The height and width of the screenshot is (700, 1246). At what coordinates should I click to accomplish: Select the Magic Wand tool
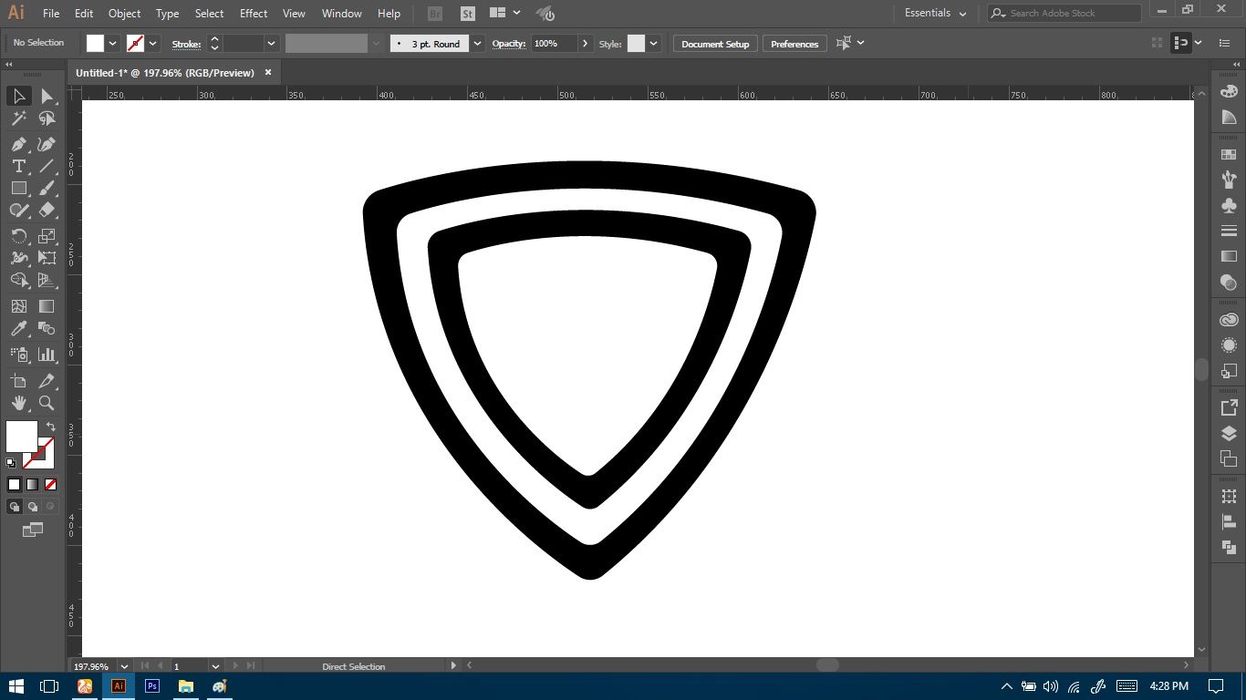18,118
